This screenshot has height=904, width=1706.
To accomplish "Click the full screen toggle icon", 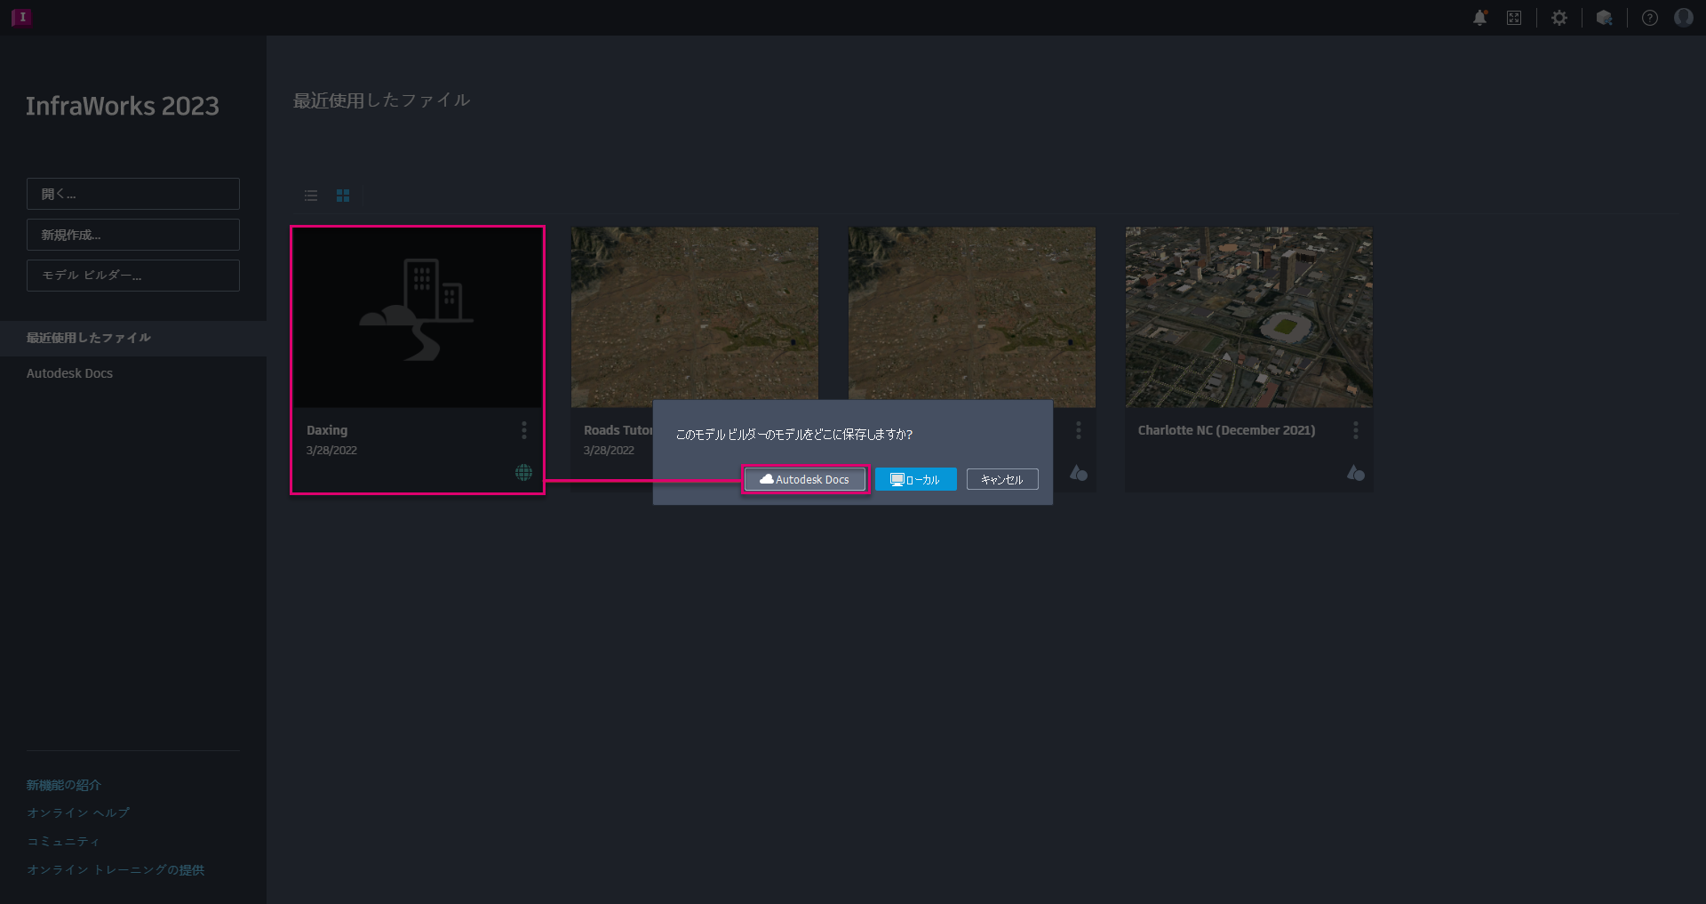I will click(1514, 18).
